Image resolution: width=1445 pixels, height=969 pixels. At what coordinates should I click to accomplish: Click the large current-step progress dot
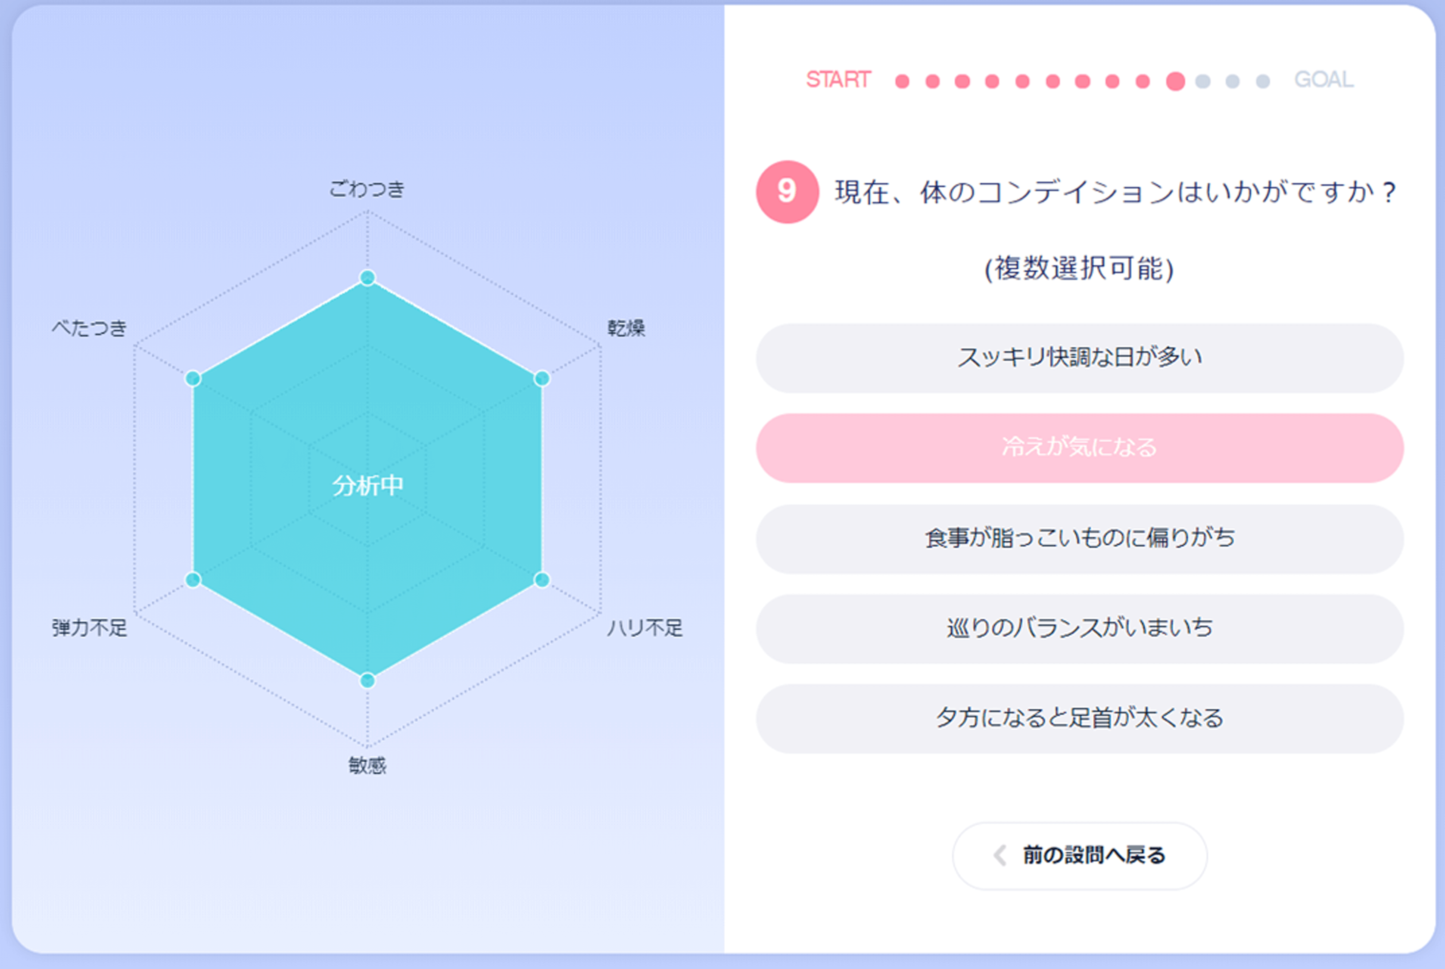pos(1175,81)
